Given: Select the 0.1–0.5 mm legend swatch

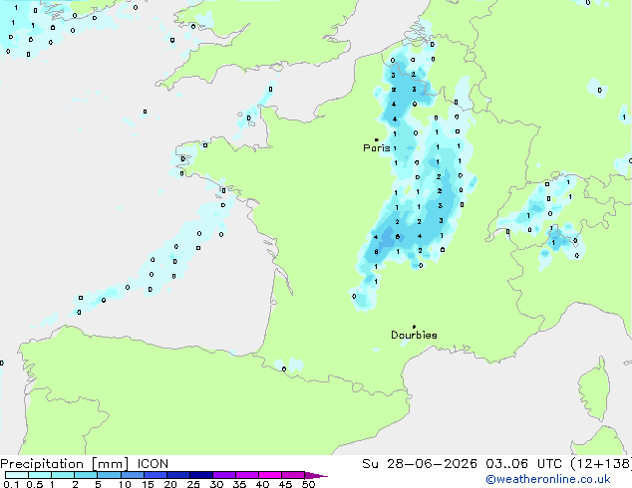Looking at the screenshot, I should click(x=17, y=475).
